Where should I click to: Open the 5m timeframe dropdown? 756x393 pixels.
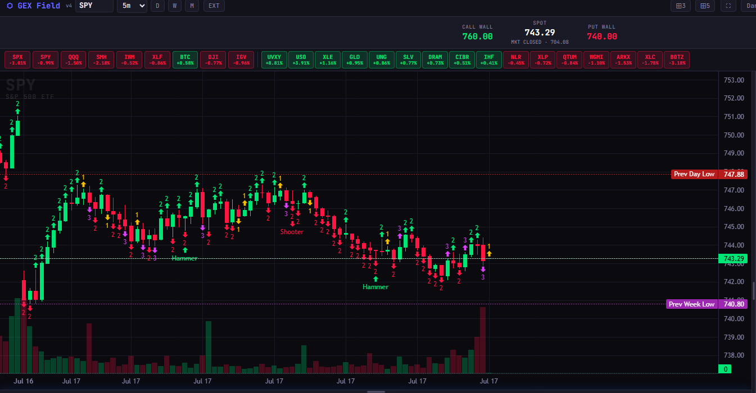(x=132, y=6)
